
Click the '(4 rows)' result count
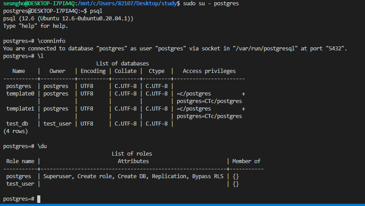pyautogui.click(x=16, y=131)
